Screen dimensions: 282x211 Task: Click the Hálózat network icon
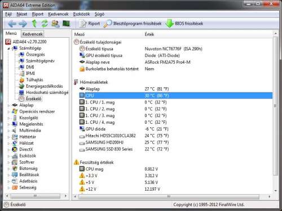click(15, 143)
